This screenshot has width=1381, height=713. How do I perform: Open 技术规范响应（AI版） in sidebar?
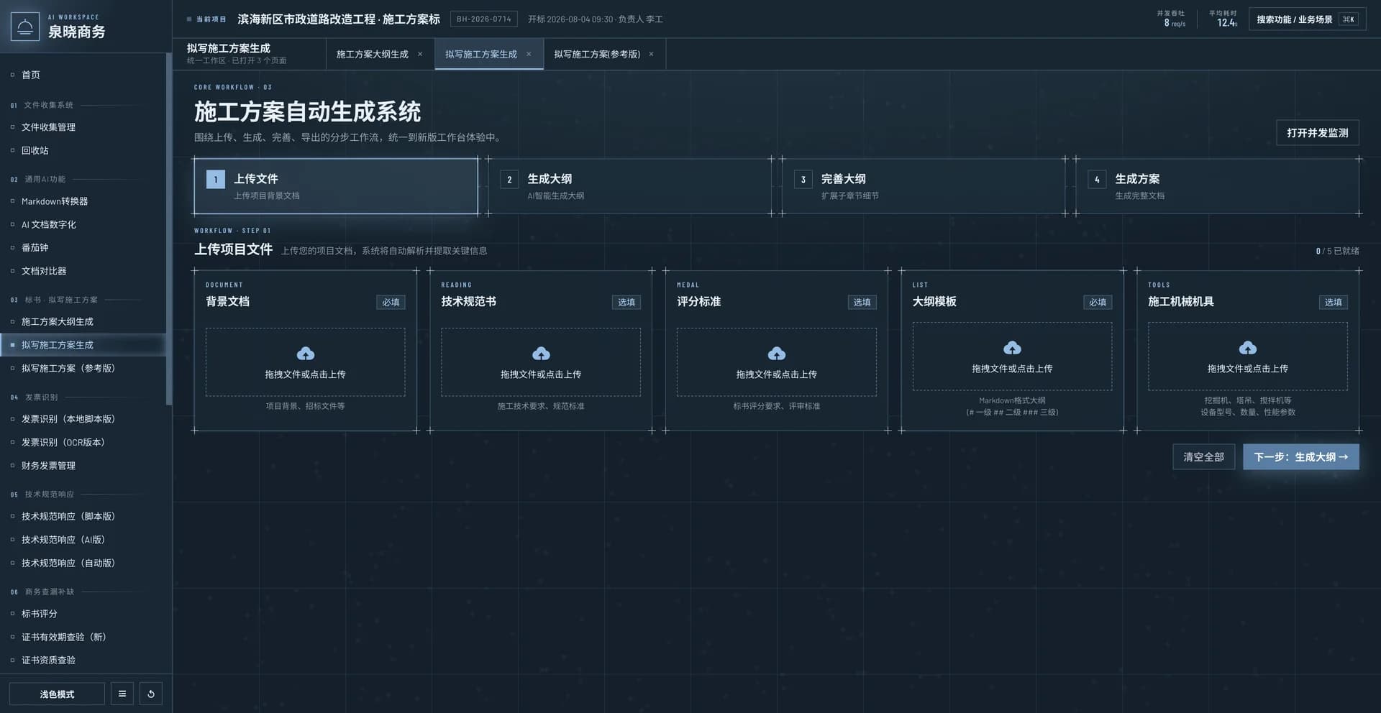83,540
